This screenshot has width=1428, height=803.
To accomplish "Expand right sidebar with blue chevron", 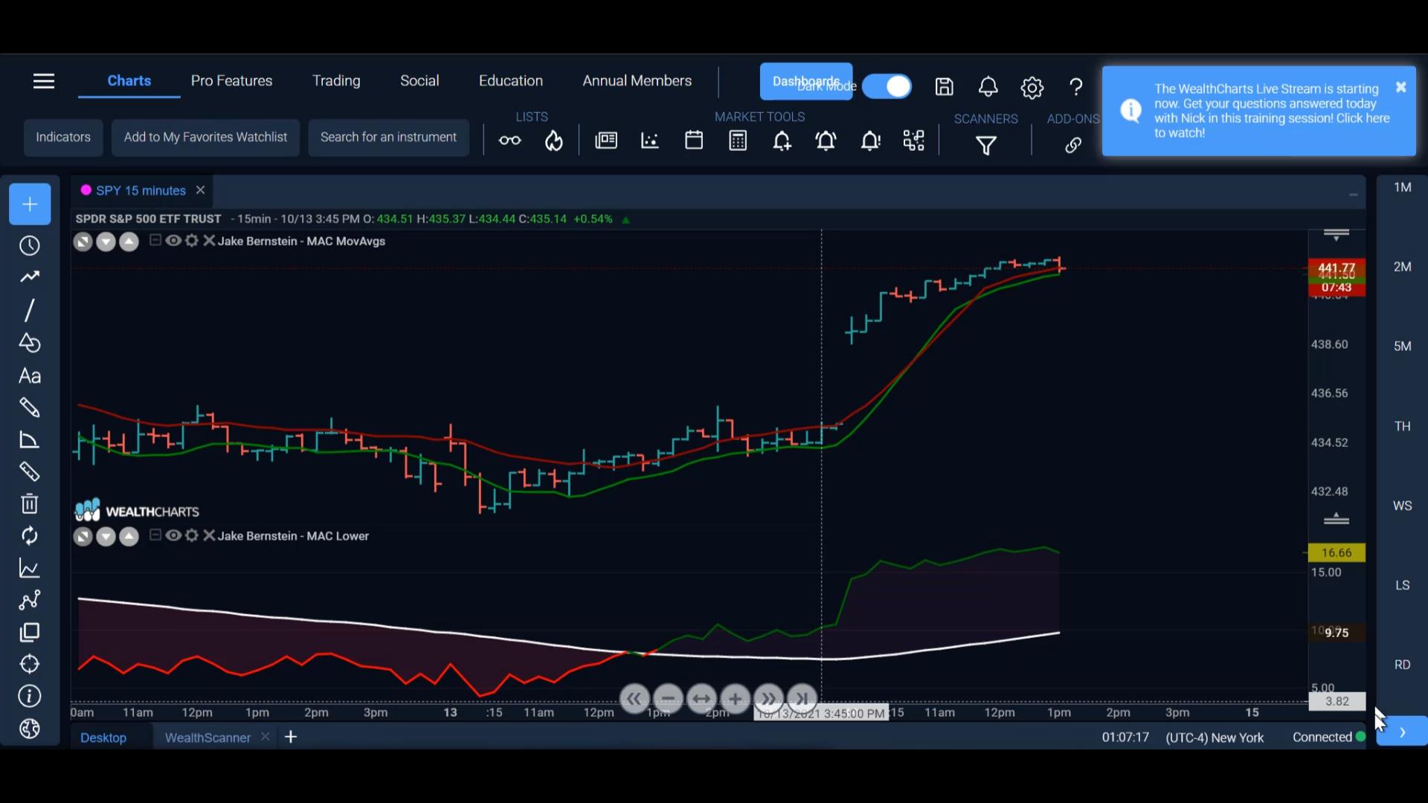I will point(1402,732).
